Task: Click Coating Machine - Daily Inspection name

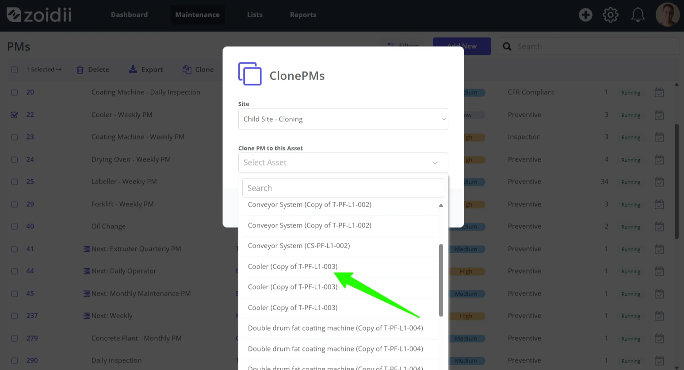Action: (x=145, y=92)
